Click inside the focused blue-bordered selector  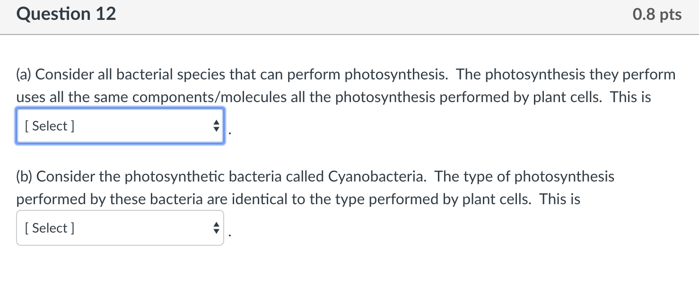pos(120,126)
